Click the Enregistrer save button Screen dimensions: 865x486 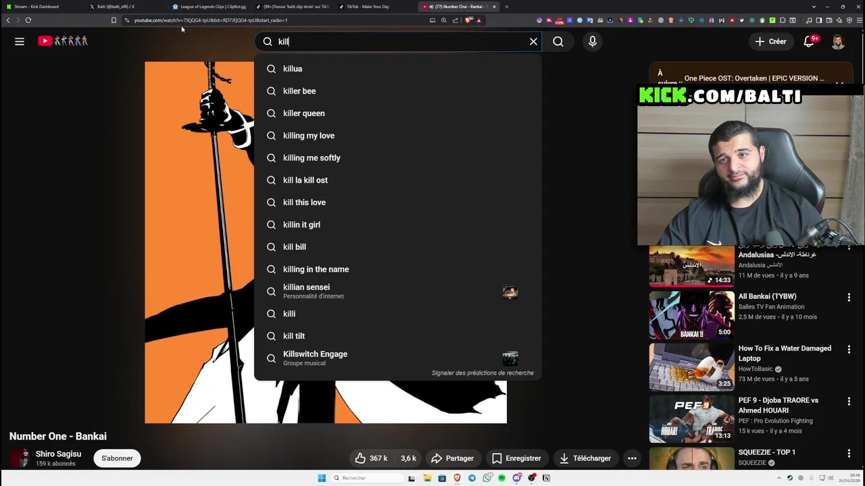coord(516,458)
